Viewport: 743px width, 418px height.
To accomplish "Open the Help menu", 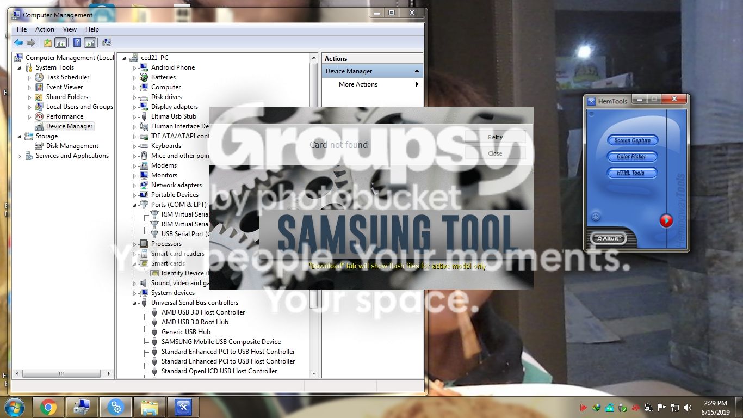I will [92, 29].
